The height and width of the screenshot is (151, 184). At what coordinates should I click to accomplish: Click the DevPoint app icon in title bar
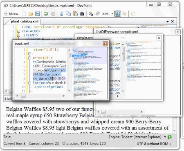pyautogui.click(x=6, y=6)
